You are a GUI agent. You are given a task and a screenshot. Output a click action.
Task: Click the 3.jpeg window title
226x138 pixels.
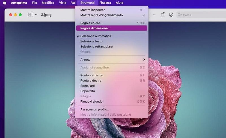(x=46, y=15)
